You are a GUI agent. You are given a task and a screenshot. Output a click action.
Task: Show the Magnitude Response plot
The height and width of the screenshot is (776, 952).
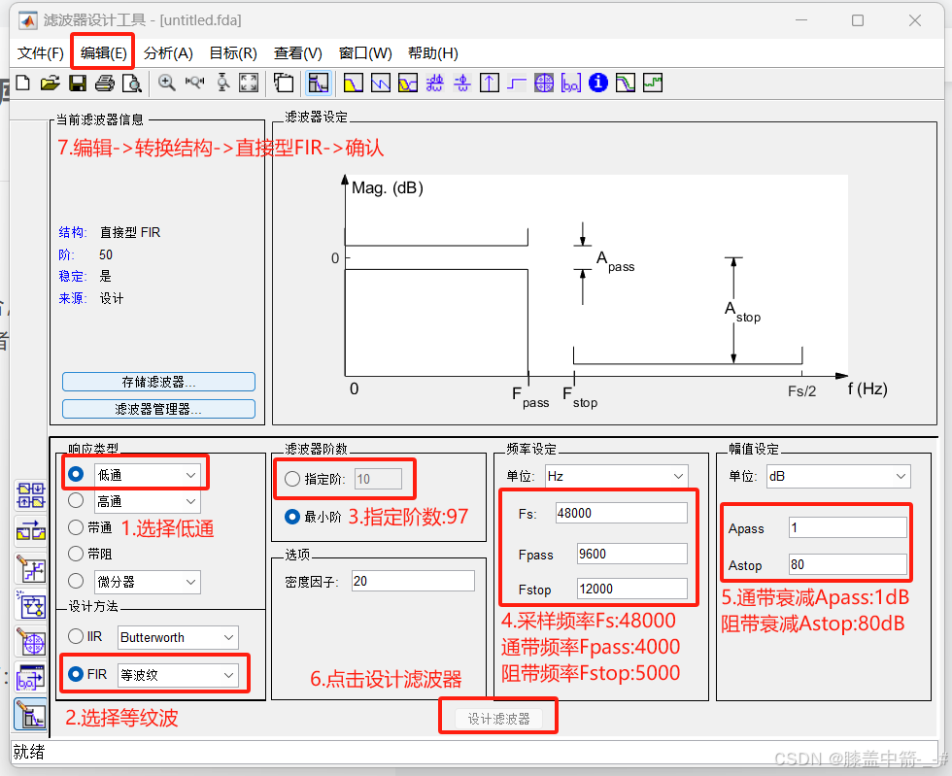[354, 84]
